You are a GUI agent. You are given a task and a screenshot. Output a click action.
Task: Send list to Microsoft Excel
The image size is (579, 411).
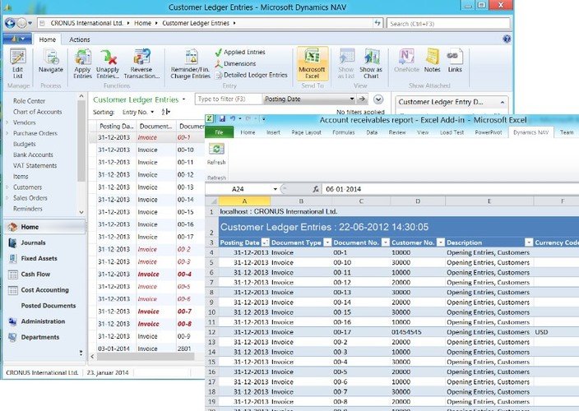[312, 63]
